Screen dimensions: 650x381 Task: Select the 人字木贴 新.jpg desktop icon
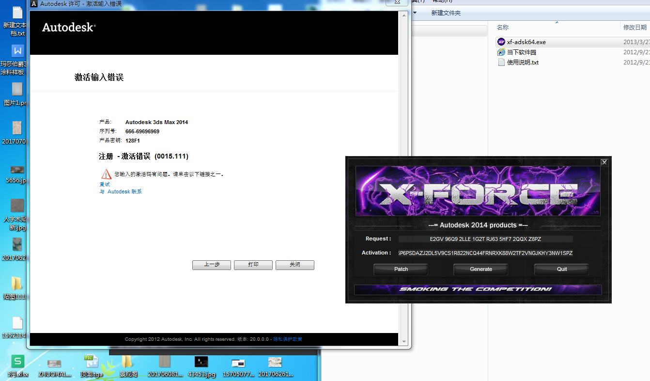[17, 206]
